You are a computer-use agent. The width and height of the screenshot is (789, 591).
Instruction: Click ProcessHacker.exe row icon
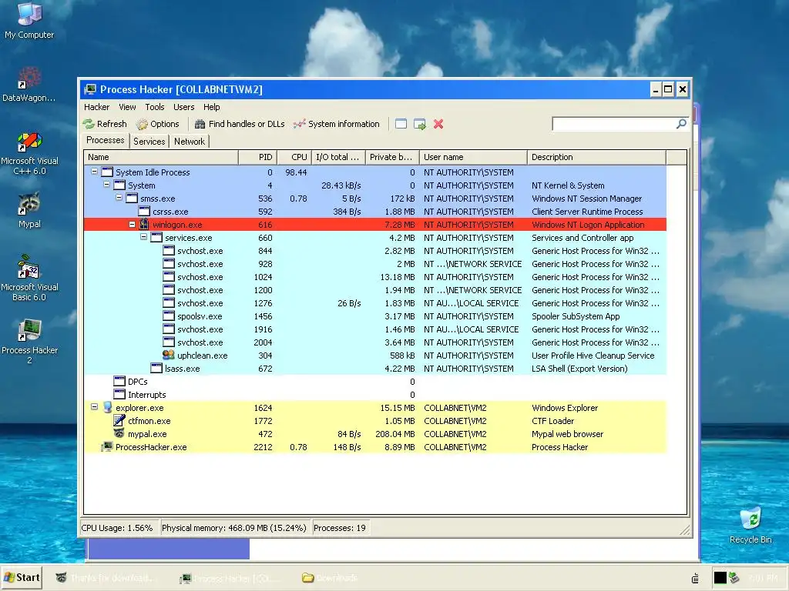(106, 446)
